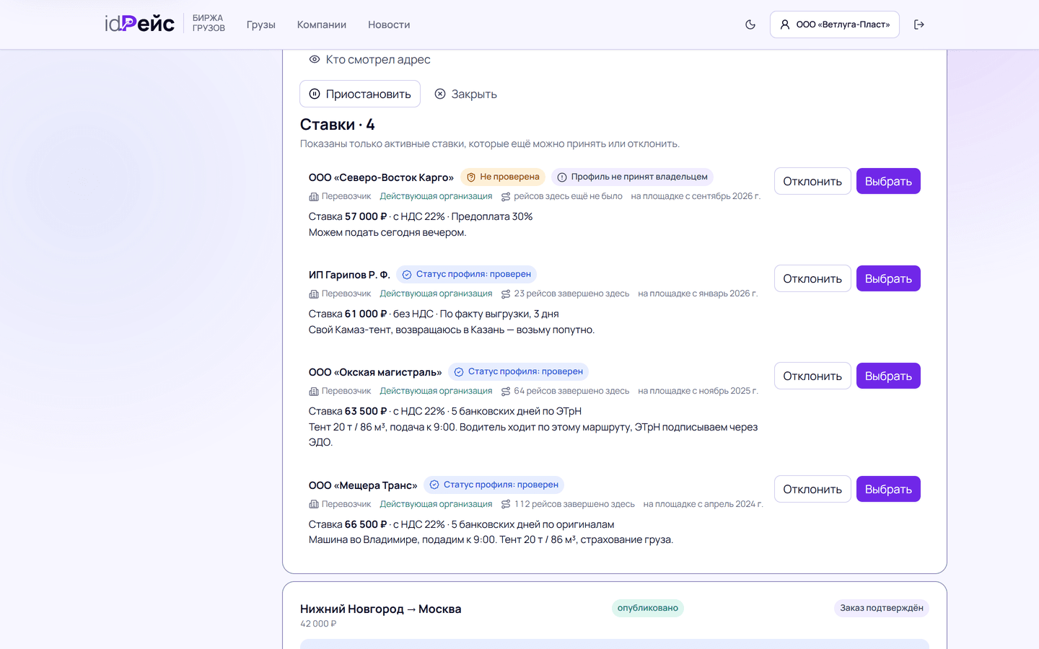Click Гарипов's Статус профиля: проверен badge
The width and height of the screenshot is (1039, 649).
coord(466,274)
